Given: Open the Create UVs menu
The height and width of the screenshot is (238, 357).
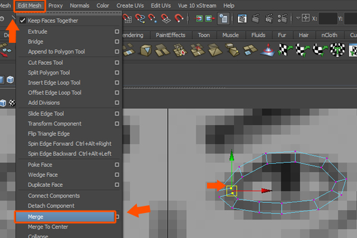Looking at the screenshot, I should click(130, 5).
